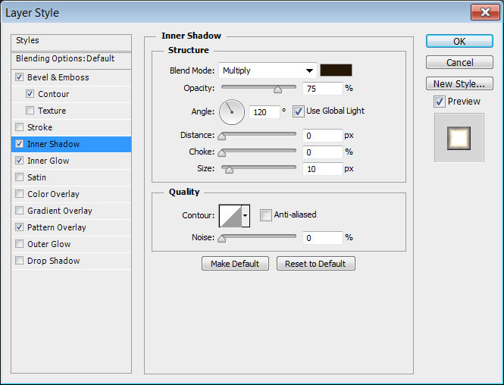Screen dimensions: 504x385
Task: Uncheck the Preview checkbox
Action: click(x=439, y=102)
